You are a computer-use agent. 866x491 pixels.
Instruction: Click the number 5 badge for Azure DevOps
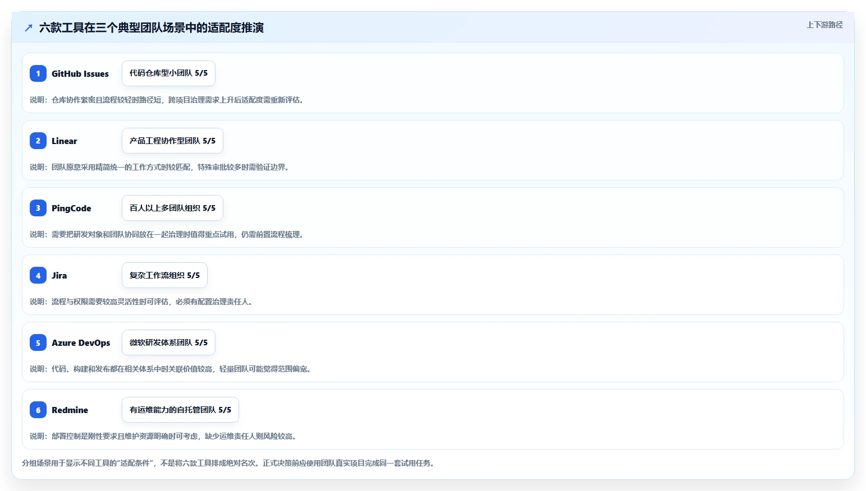38,342
